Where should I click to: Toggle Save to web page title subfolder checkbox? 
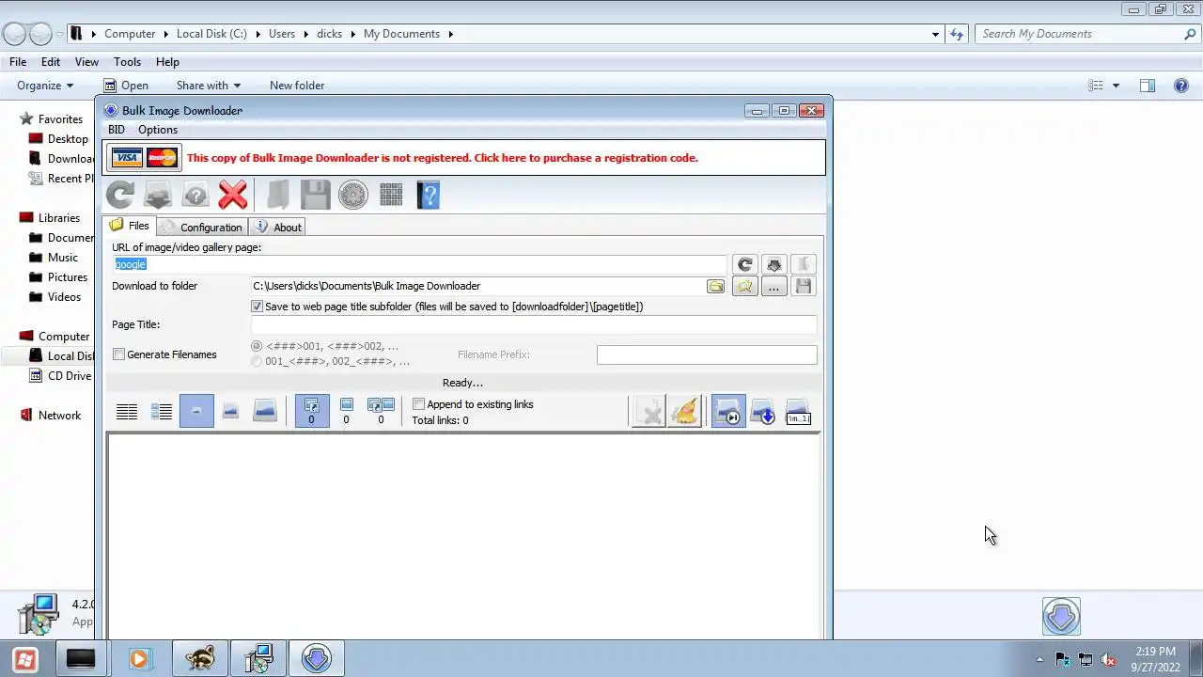(x=257, y=307)
